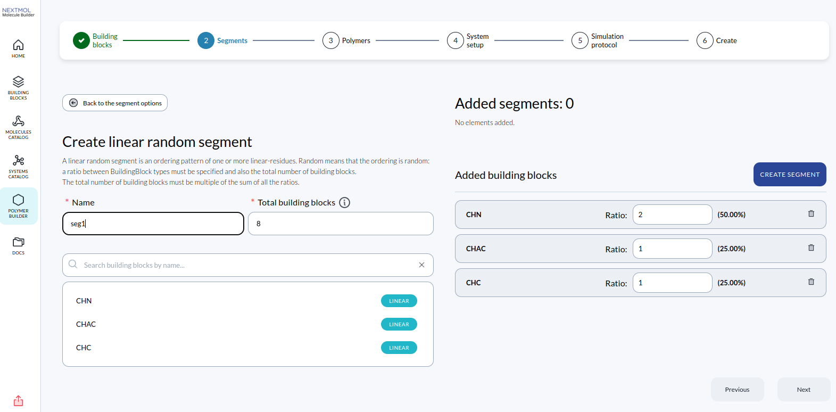The height and width of the screenshot is (412, 836).
Task: Remove the CHAC building block with trash icon
Action: click(811, 248)
